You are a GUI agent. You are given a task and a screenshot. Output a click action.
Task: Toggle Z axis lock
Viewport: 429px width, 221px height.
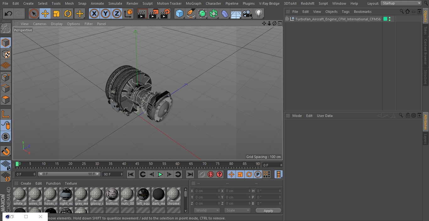117,13
